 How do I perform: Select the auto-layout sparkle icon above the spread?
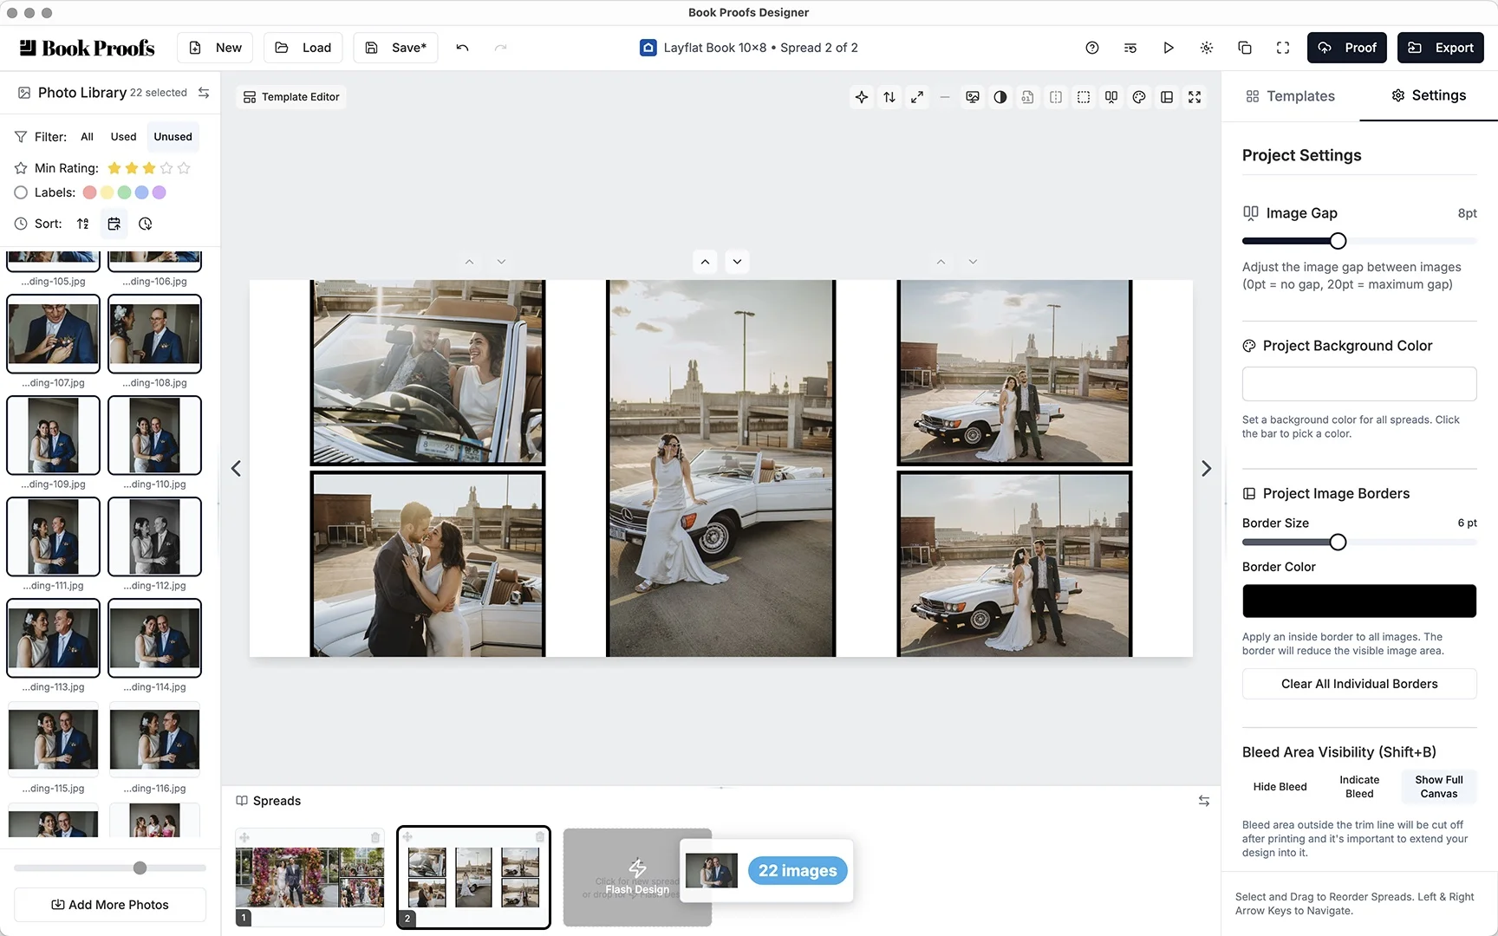[x=862, y=97]
